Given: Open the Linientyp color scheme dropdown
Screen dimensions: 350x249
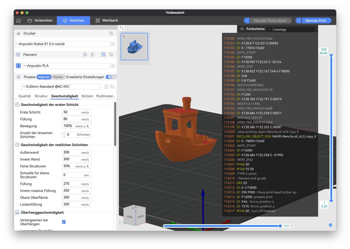Looking at the screenshot, I should coord(291,30).
